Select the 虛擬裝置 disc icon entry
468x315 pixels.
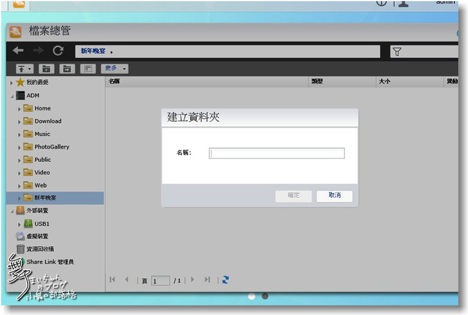click(32, 236)
